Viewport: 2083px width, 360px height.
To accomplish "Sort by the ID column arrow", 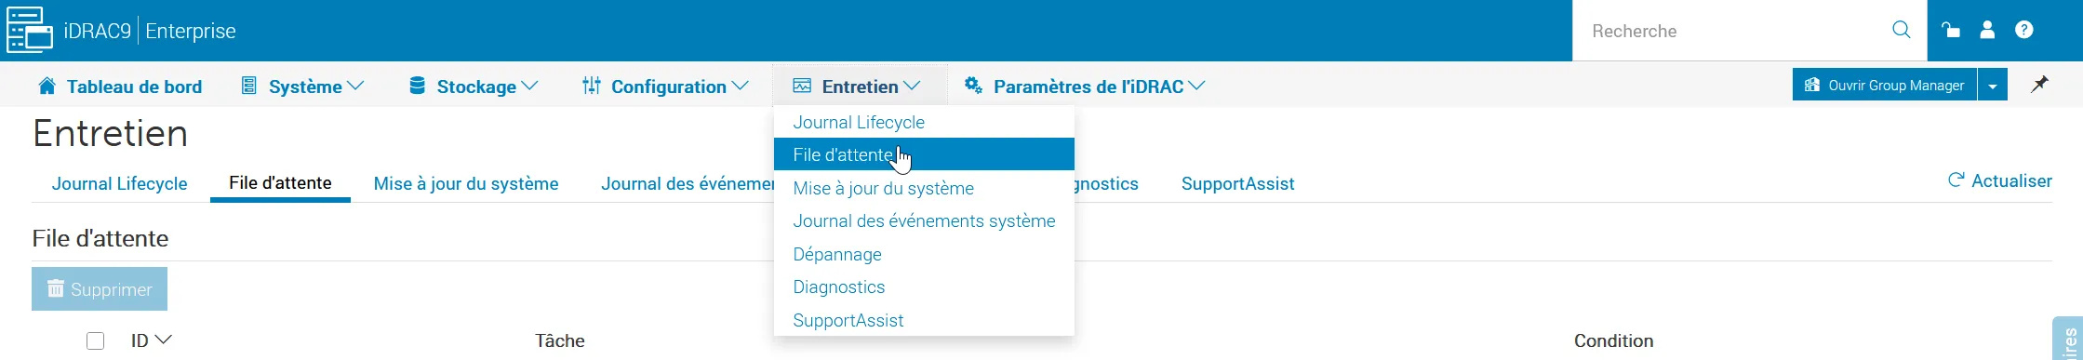I will coord(163,340).
